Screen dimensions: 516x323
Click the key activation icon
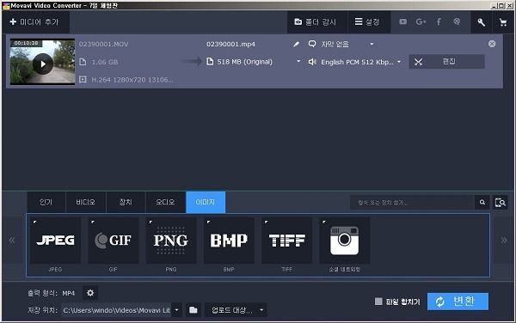pos(481,22)
